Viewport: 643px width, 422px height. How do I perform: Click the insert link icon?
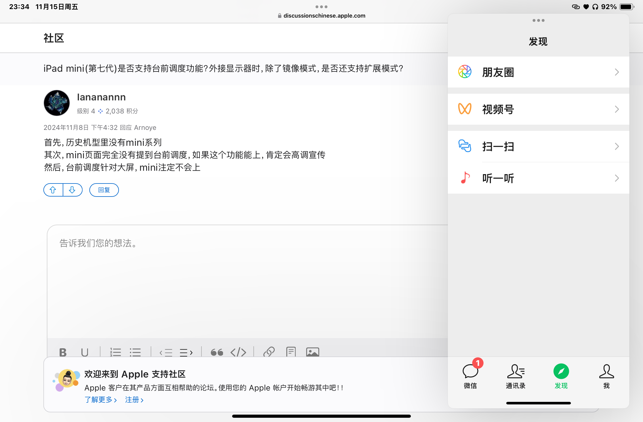click(269, 352)
